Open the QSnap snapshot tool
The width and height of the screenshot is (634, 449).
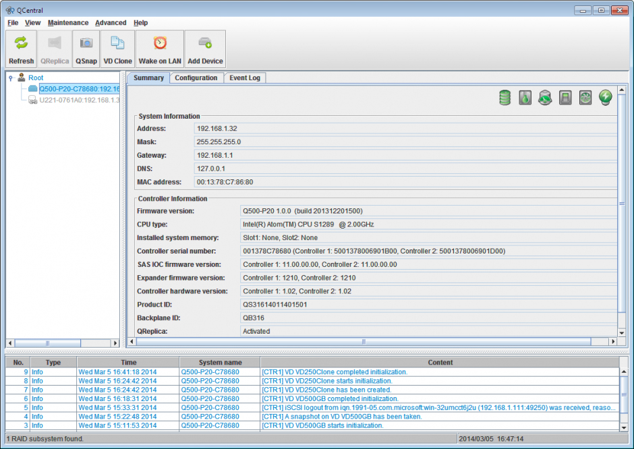[86, 49]
